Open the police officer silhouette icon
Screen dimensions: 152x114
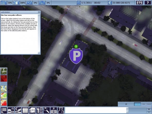point(61,110)
